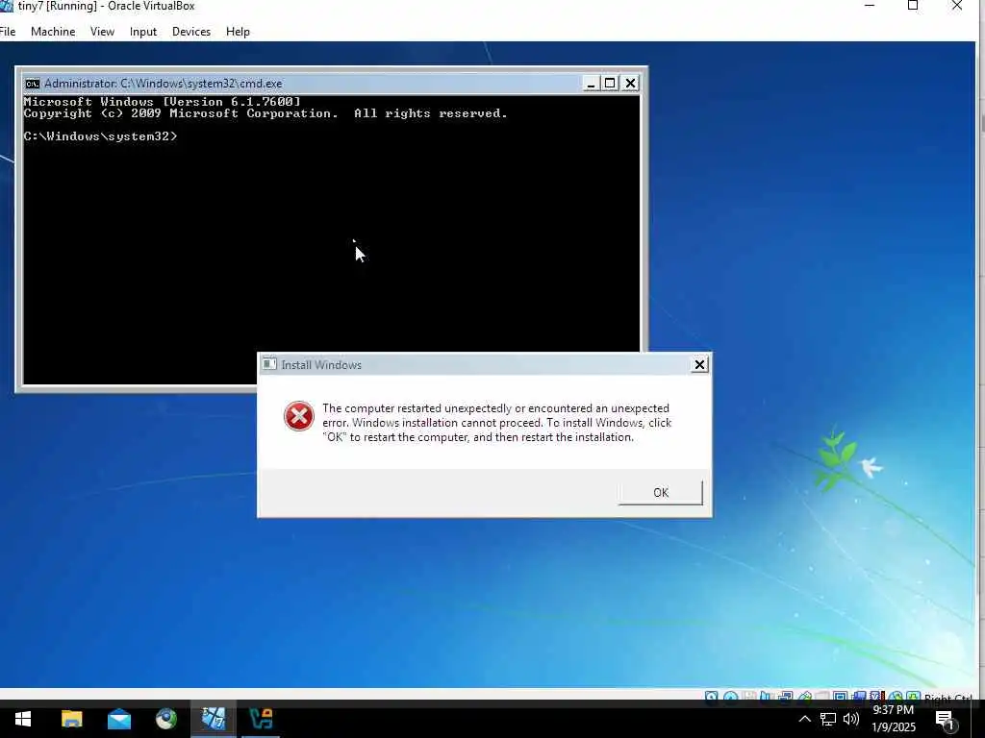Open the Machine menu
The height and width of the screenshot is (738, 985).
(53, 32)
